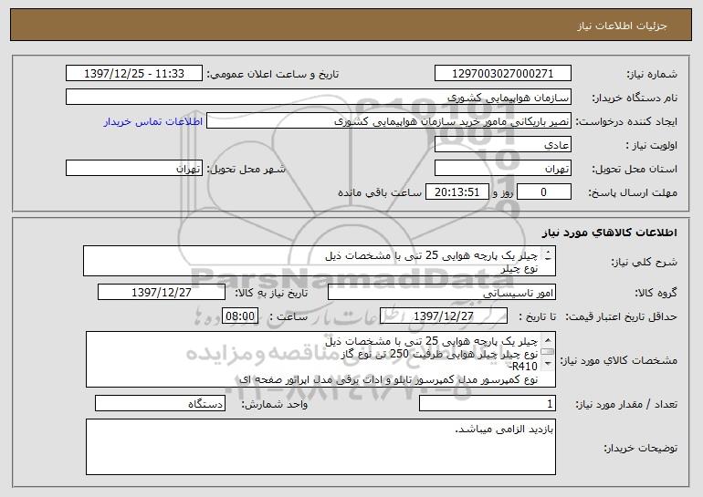
Task: Click the buyer notes text area
Action: [320, 447]
